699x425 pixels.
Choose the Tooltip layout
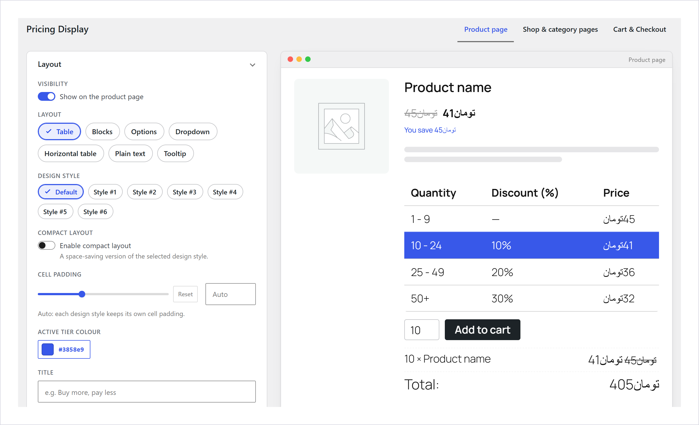pyautogui.click(x=175, y=154)
